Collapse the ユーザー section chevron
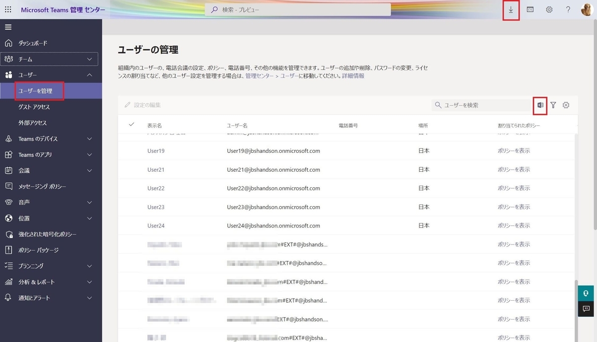Viewport: 597px width, 342px height. pyautogui.click(x=90, y=75)
